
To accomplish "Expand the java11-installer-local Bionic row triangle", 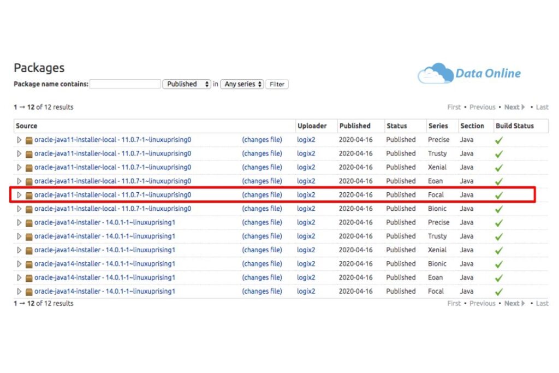I will 19,209.
